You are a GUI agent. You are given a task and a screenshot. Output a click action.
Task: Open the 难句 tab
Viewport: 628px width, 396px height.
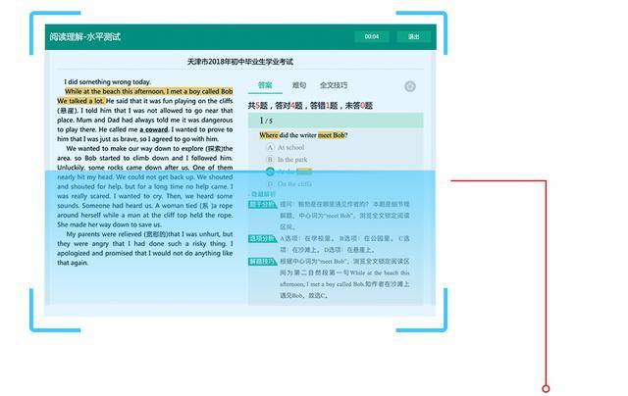[x=298, y=85]
